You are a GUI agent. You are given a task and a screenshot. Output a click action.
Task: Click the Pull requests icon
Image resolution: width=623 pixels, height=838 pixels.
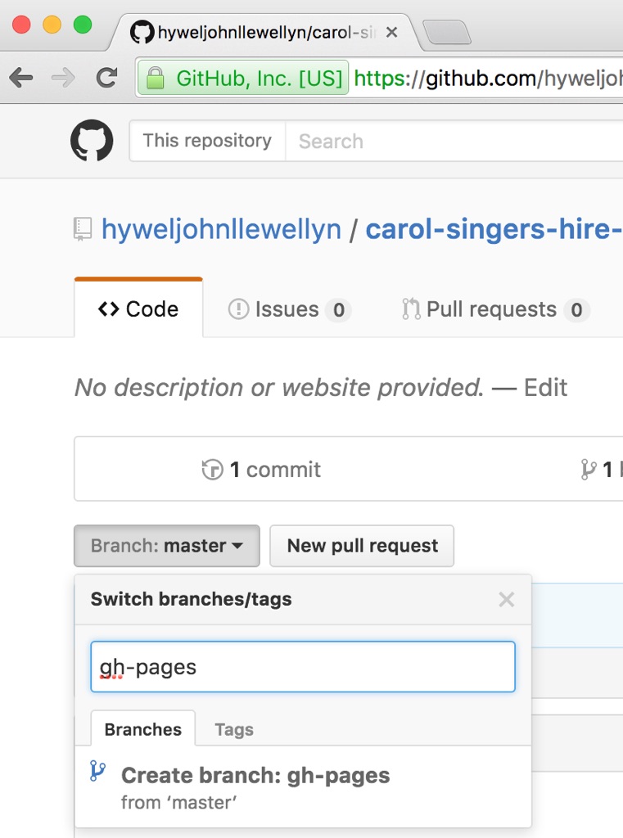pyautogui.click(x=411, y=309)
